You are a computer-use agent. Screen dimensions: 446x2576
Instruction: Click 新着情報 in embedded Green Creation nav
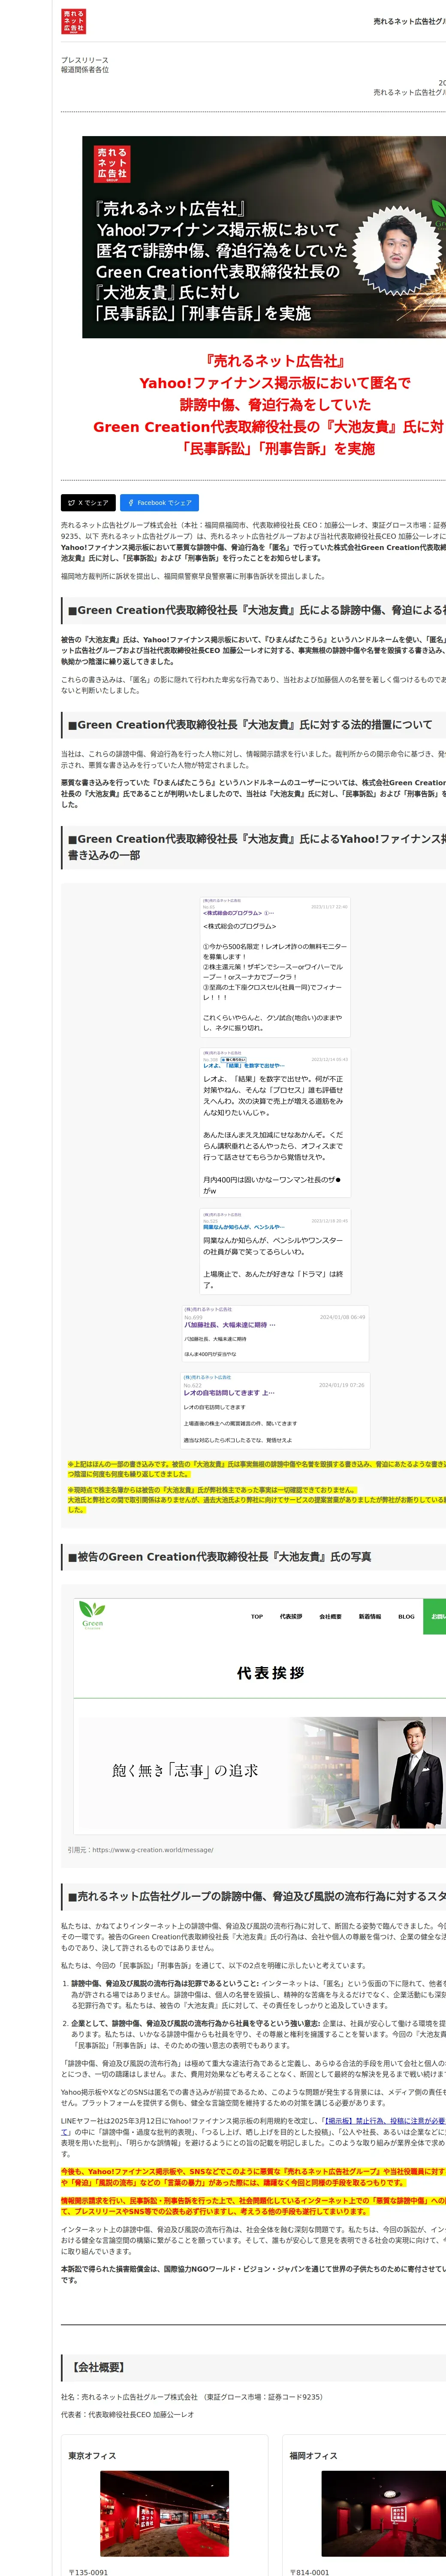click(369, 1616)
